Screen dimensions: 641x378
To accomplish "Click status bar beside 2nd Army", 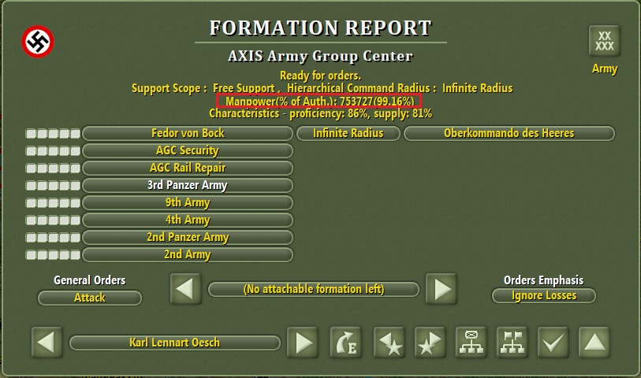I will pyautogui.click(x=53, y=255).
